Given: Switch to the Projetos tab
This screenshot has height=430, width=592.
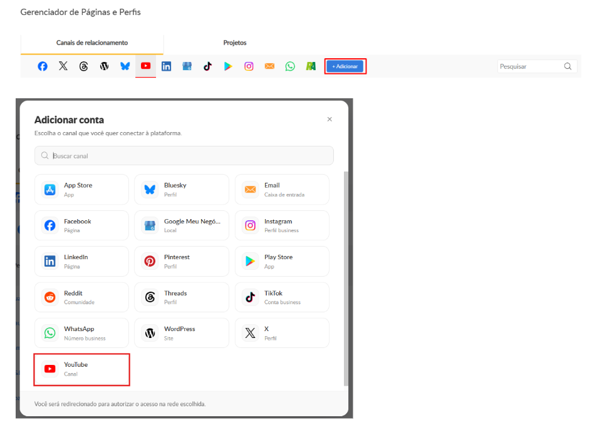Looking at the screenshot, I should pyautogui.click(x=235, y=43).
